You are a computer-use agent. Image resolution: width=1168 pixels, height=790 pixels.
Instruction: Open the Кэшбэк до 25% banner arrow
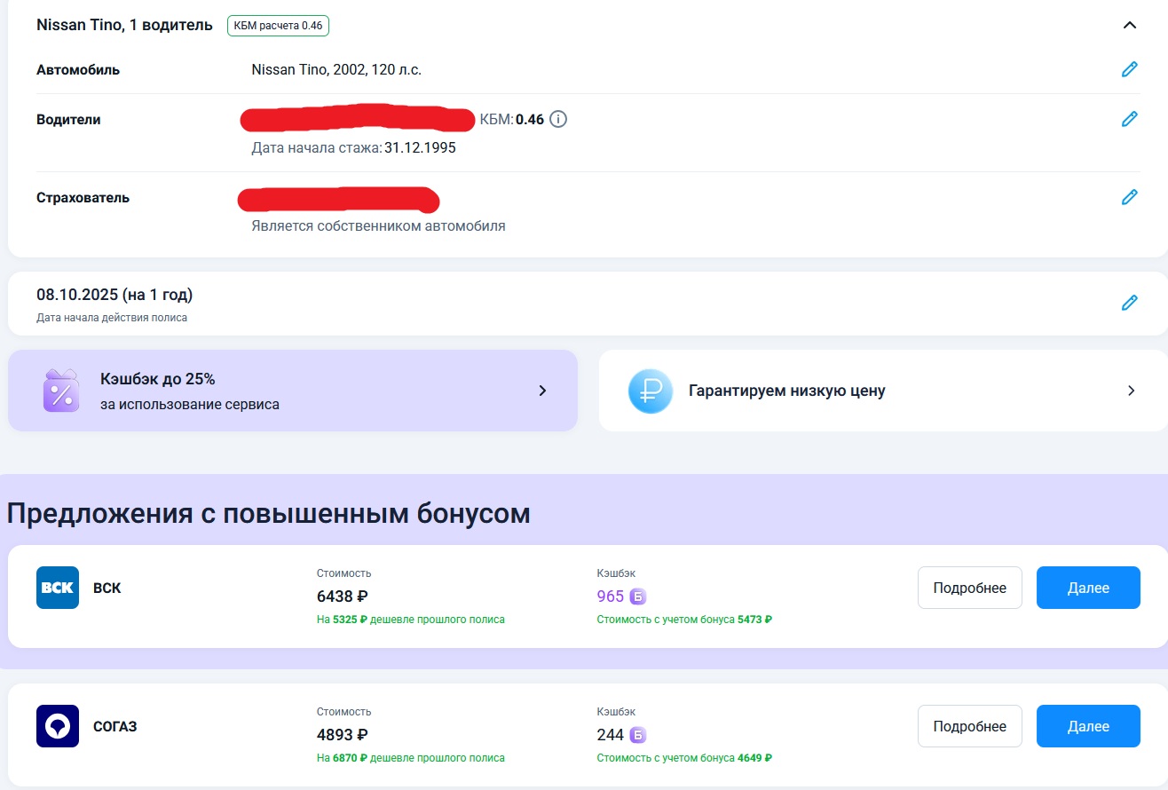click(x=543, y=391)
